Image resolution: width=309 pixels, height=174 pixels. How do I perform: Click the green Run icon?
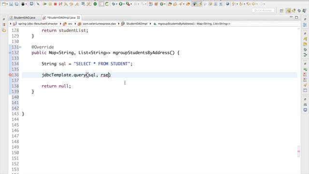(x=121, y=4)
